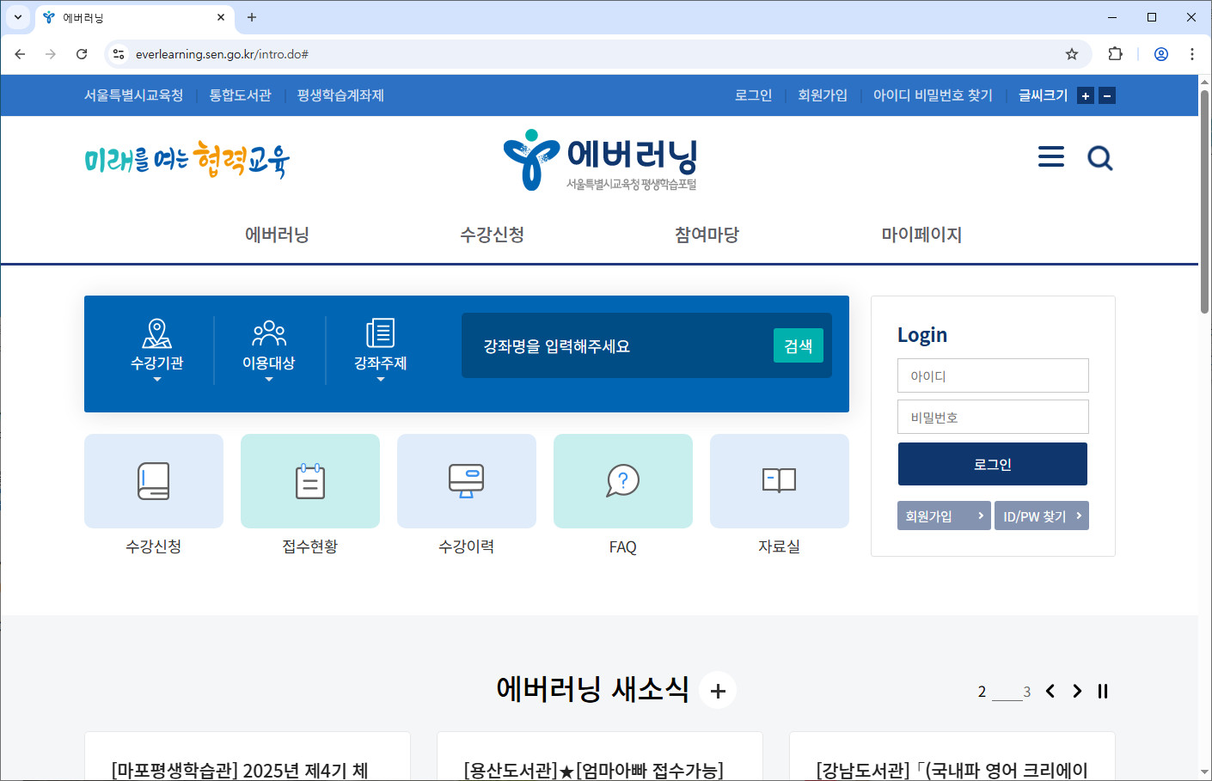The height and width of the screenshot is (781, 1212).
Task: Click 회원가입 button in Login box
Action: [x=944, y=516]
